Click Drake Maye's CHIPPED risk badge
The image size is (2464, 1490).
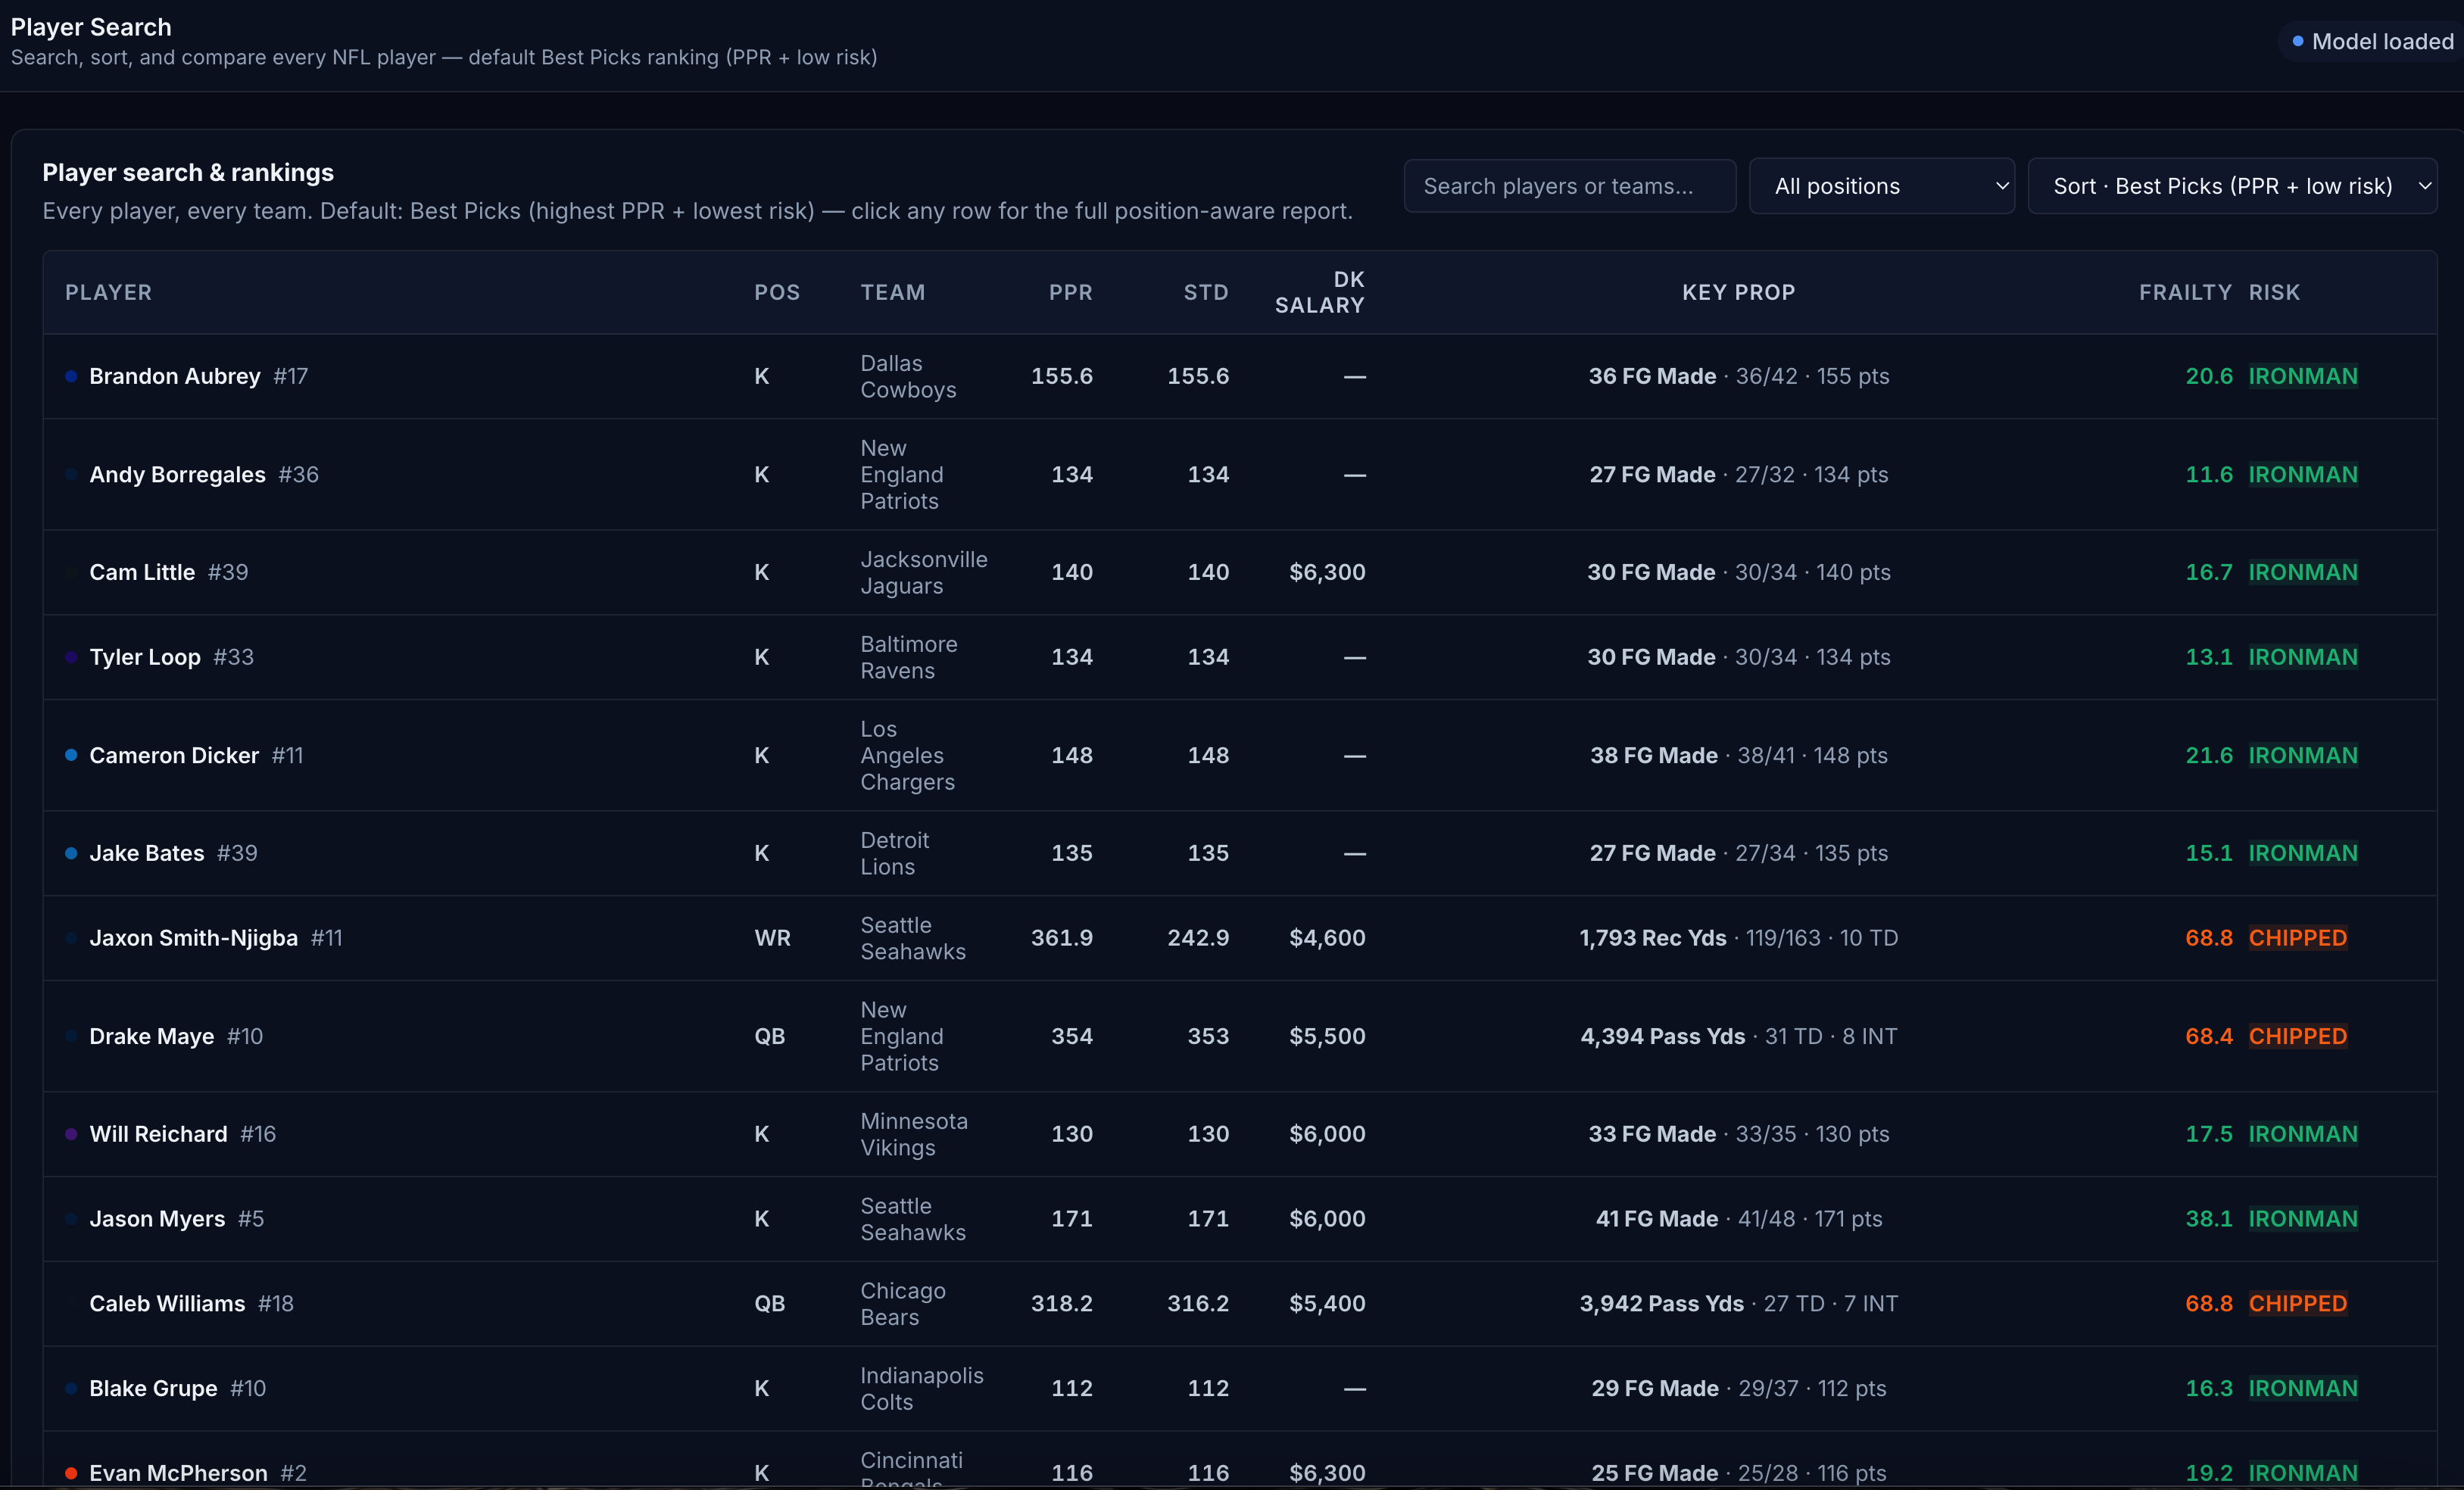(x=2297, y=1036)
